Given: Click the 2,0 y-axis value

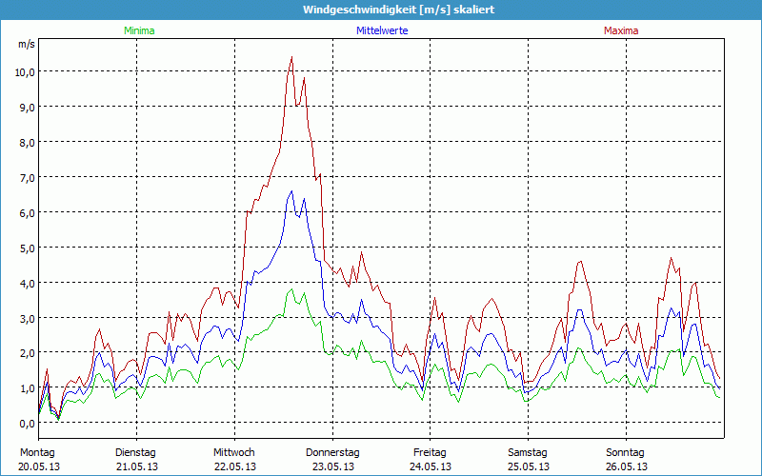Looking at the screenshot, I should click(28, 353).
